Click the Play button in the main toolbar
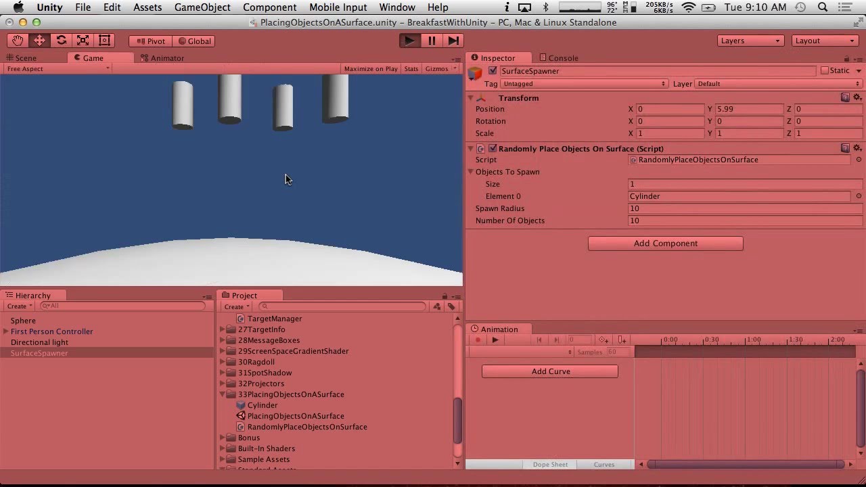866x487 pixels. point(409,41)
